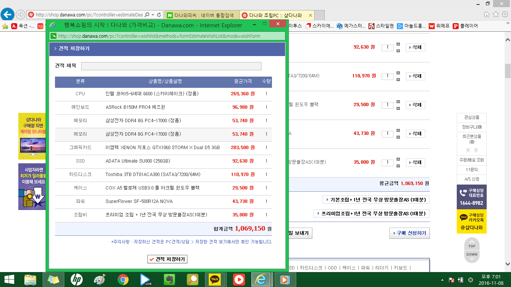This screenshot has height=287, width=511.
Task: Click the IE Tools gear icon
Action: [x=505, y=15]
